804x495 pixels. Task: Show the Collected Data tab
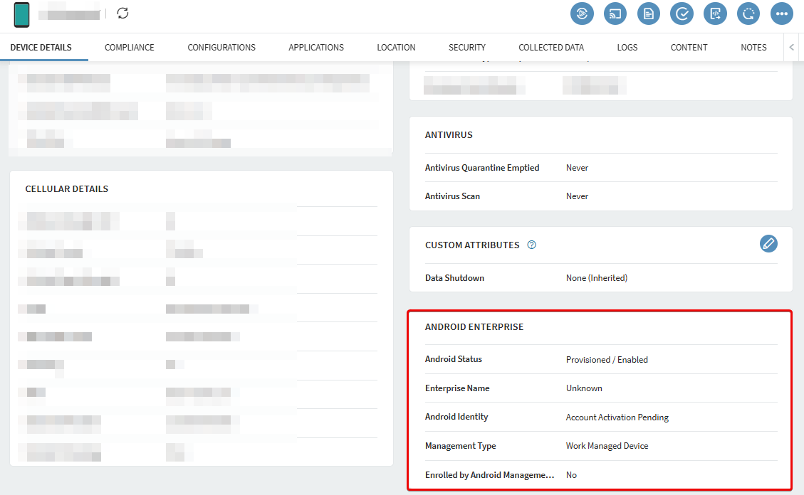[x=551, y=48]
